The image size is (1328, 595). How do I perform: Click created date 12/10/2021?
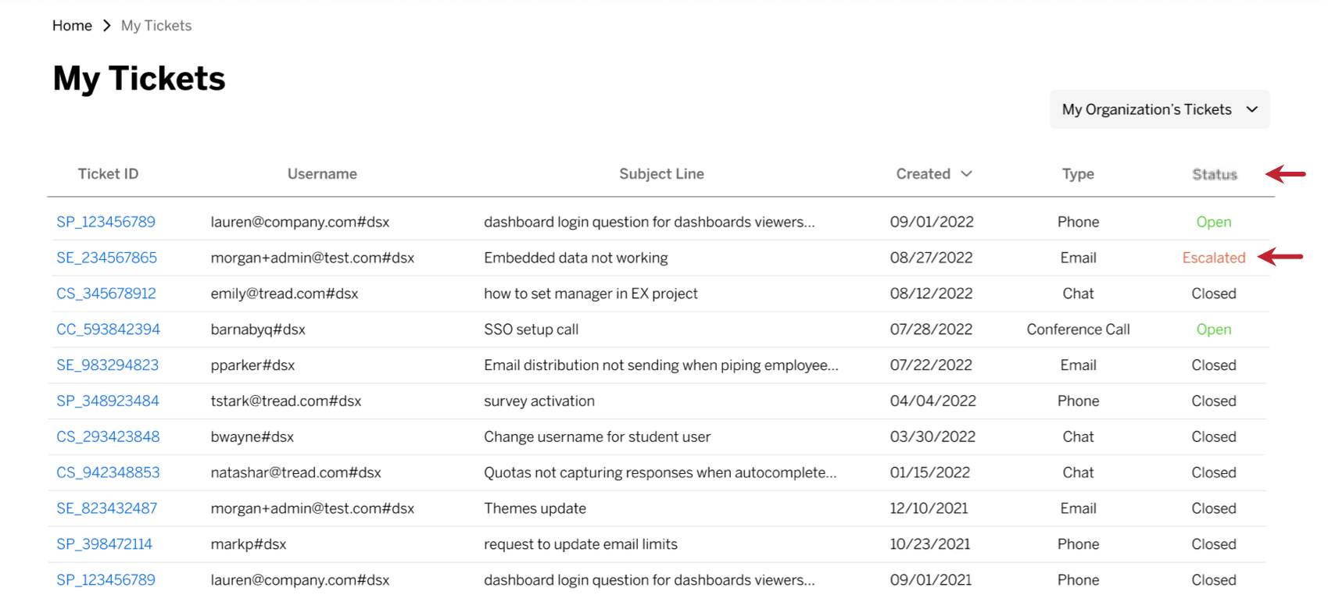pos(929,509)
